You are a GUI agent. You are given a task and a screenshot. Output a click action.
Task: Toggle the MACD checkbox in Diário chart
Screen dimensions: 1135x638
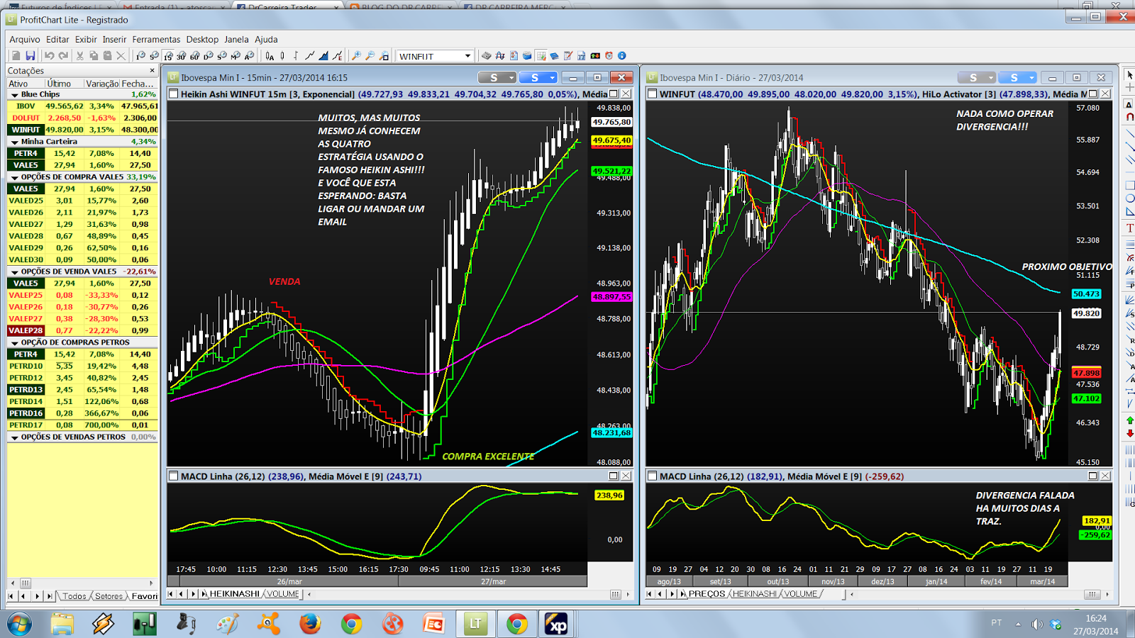pos(652,476)
